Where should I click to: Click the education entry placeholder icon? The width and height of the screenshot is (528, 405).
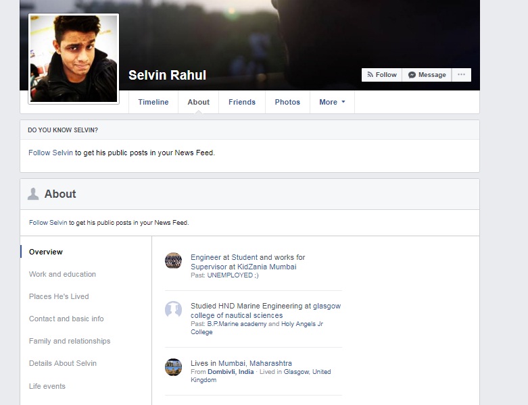[174, 310]
